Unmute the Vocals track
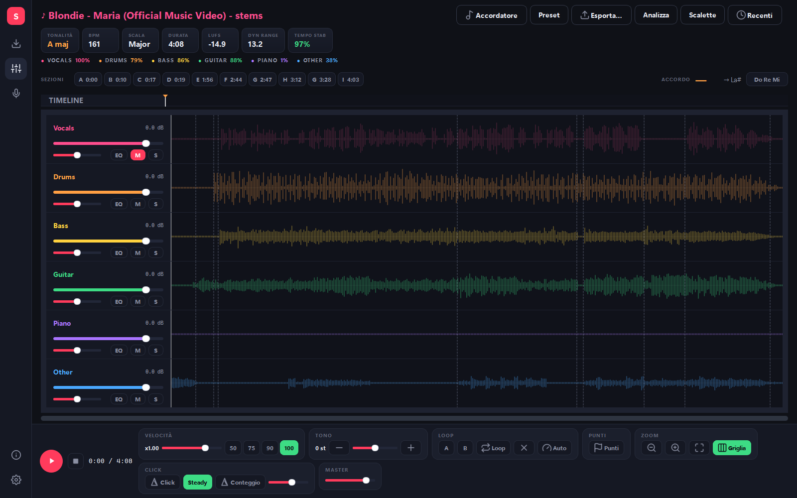The height and width of the screenshot is (498, 797). pos(138,155)
